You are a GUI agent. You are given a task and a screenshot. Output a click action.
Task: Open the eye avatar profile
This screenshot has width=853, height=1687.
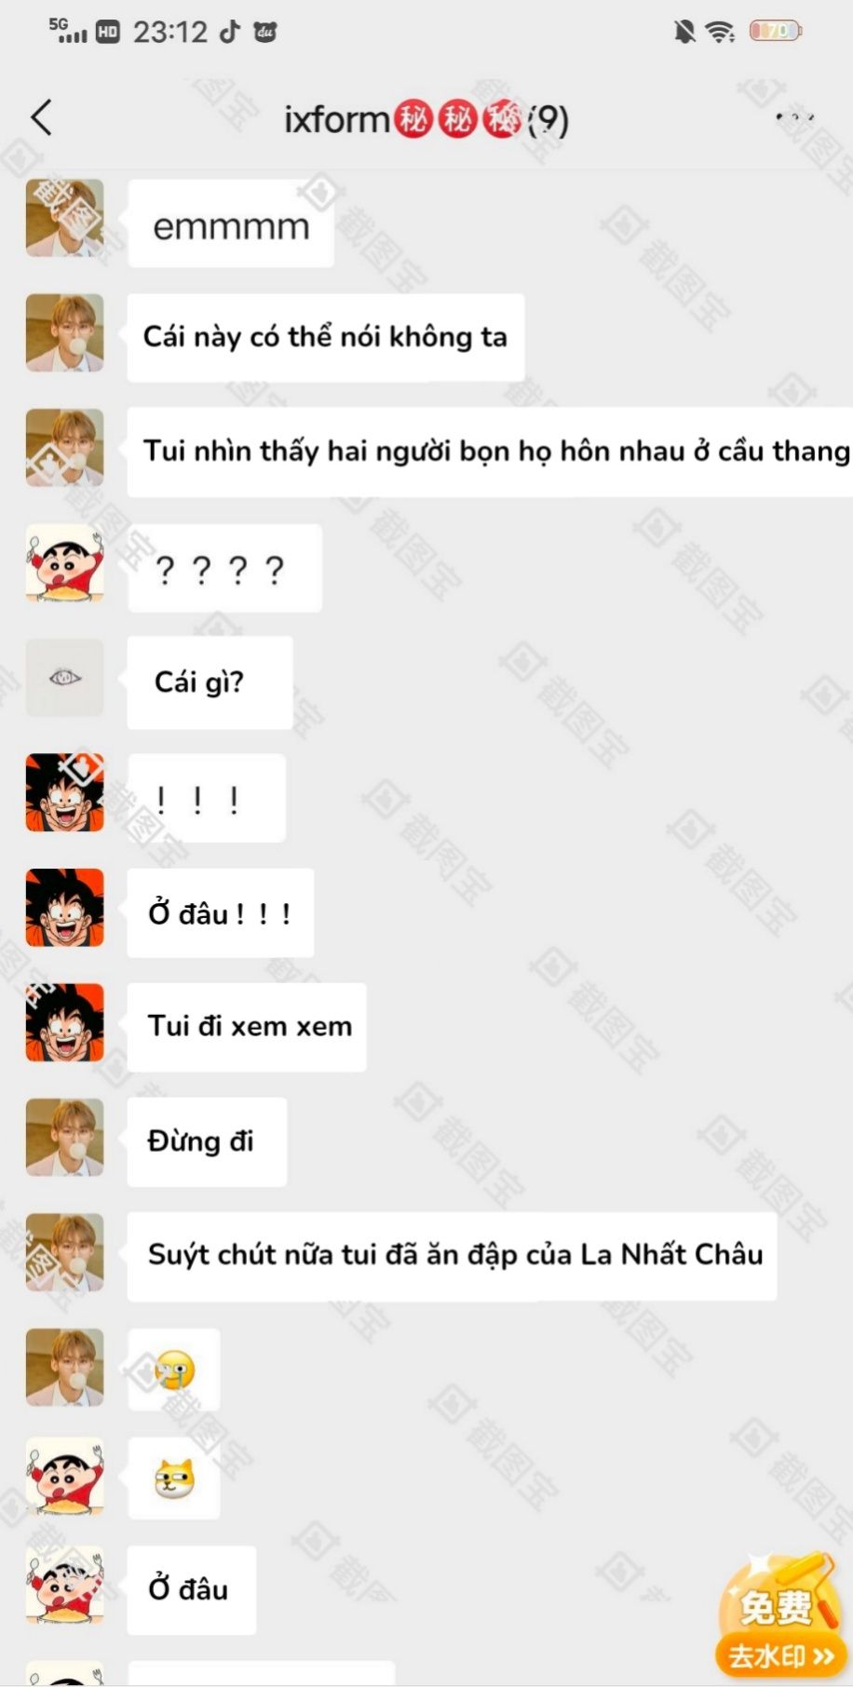click(x=64, y=678)
